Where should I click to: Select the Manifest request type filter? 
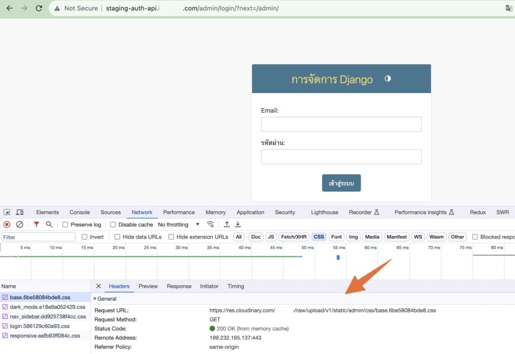[397, 237]
